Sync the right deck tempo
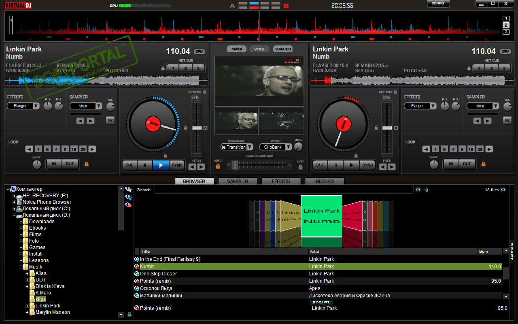518x324 pixels. coord(367,165)
